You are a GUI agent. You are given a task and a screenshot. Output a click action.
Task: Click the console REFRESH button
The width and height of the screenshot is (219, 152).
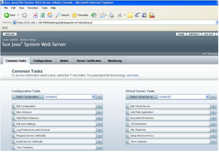[x=194, y=34]
